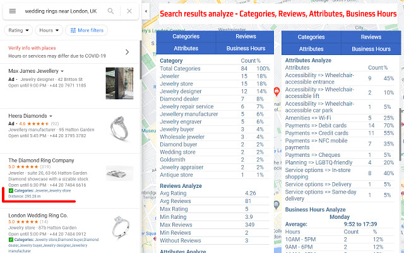Click the Avg Rating value 4.26

[x=250, y=194]
